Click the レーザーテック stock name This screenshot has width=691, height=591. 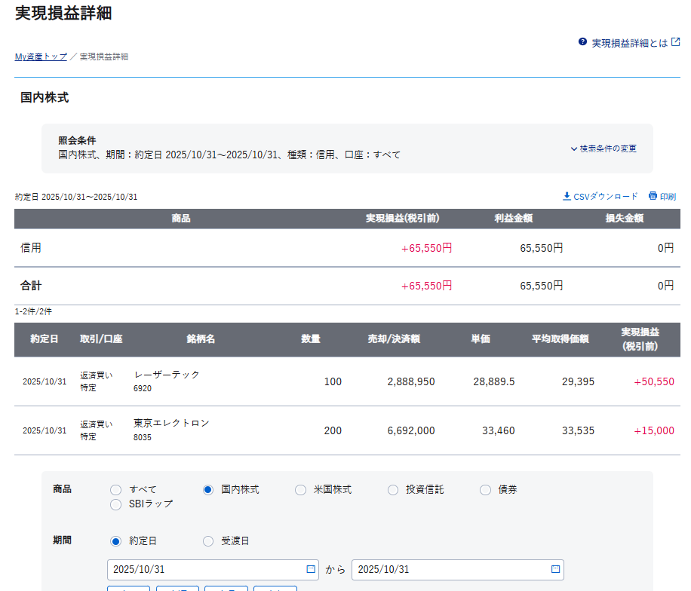coord(167,375)
